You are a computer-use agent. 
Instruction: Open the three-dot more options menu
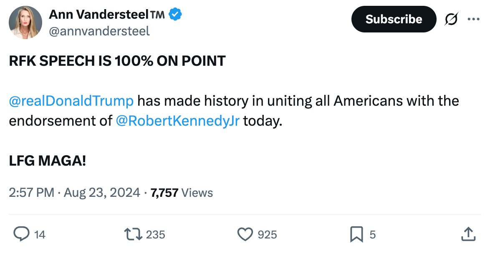[474, 19]
